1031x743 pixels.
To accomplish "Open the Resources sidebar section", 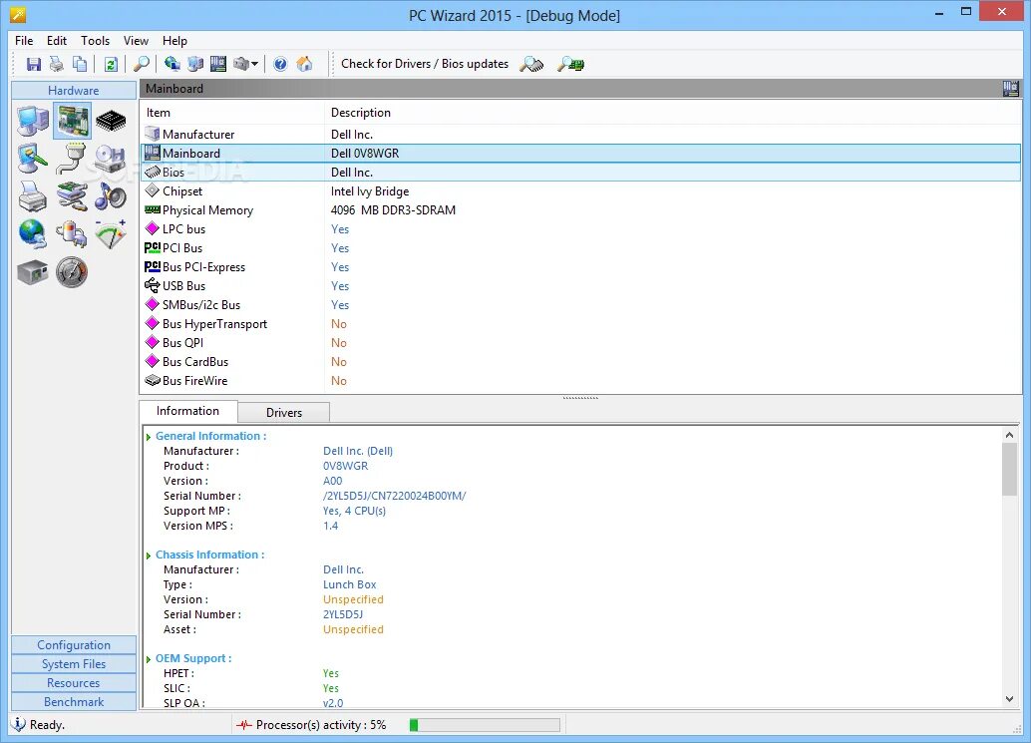I will click(74, 683).
